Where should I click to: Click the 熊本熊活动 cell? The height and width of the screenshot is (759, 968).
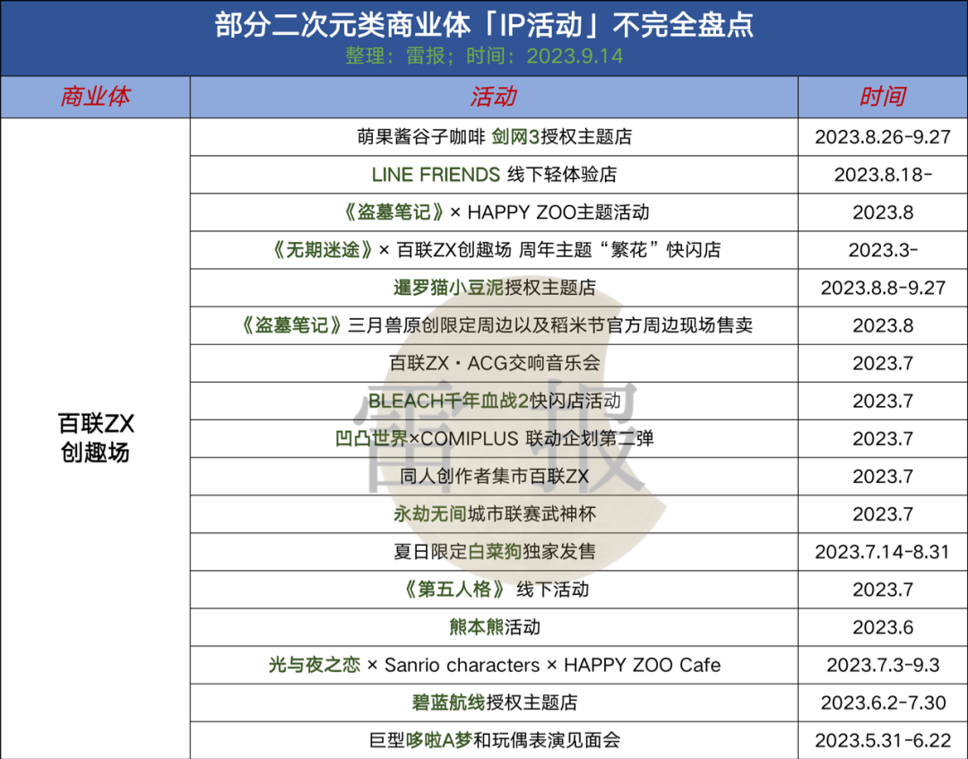494,627
